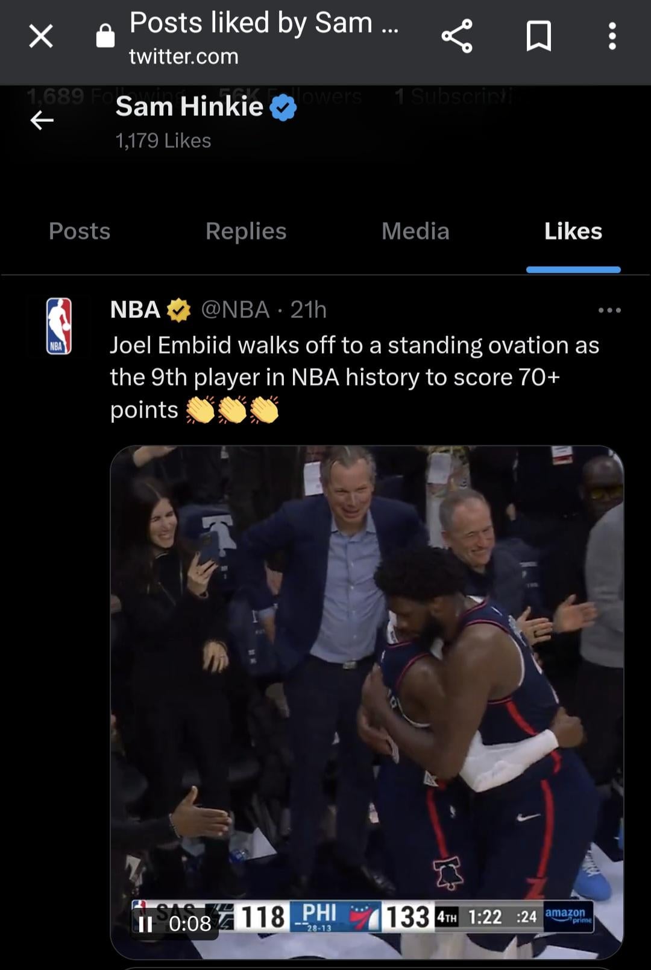The image size is (651, 970).
Task: Open the browser three-dot overflow menu
Action: pos(612,36)
